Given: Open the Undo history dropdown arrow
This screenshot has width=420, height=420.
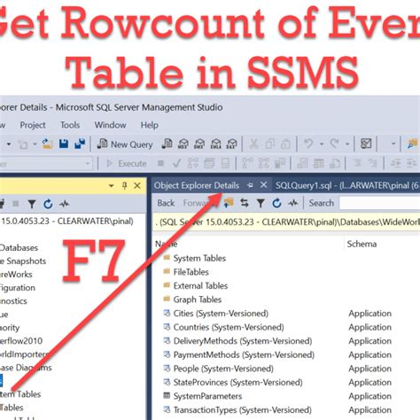Looking at the screenshot, I should pos(322,144).
